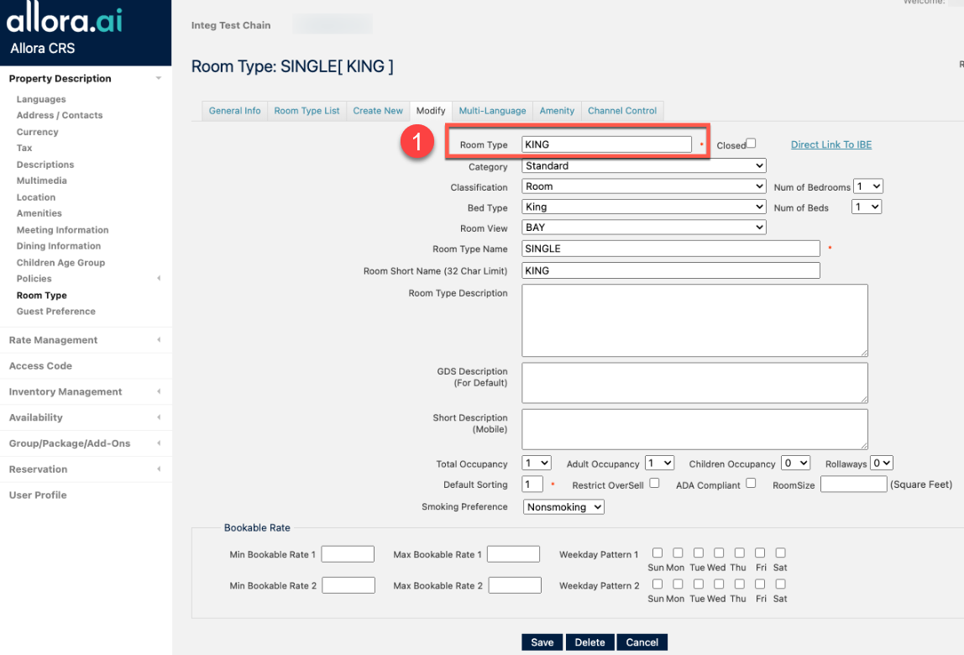Expand the Policies submenu arrow

(159, 279)
